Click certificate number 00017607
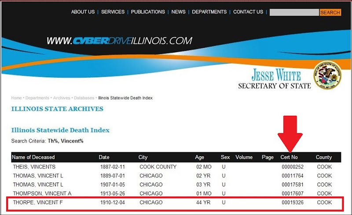This screenshot has height=215, width=352. 293,193
